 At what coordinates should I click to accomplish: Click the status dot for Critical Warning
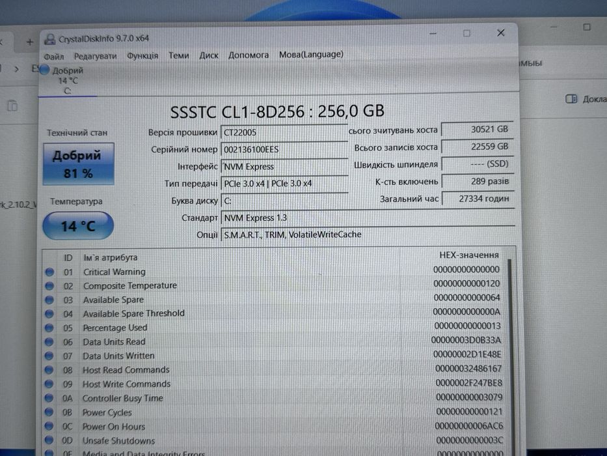click(x=49, y=272)
